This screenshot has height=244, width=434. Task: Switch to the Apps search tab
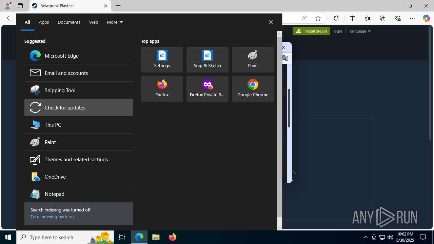(44, 22)
